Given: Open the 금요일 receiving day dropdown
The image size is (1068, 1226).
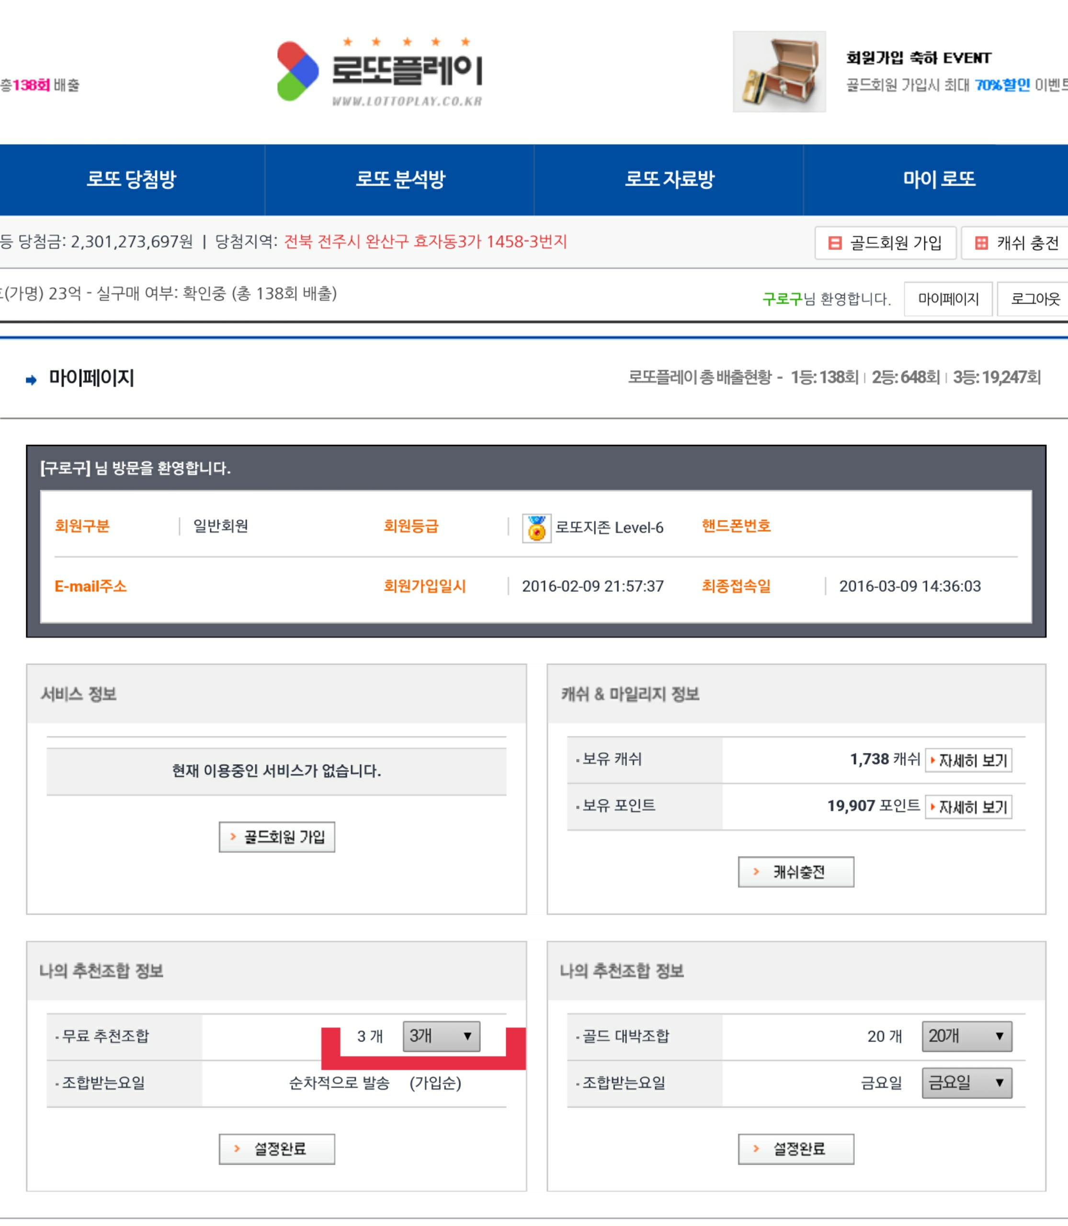Looking at the screenshot, I should coord(966,1082).
